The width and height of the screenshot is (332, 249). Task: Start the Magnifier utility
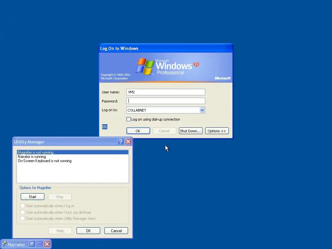33,197
